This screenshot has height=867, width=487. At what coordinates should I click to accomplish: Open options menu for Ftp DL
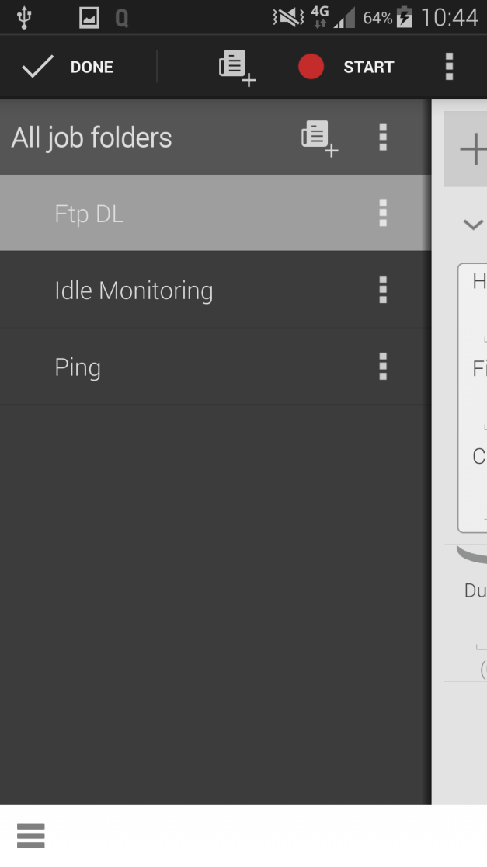(x=382, y=213)
